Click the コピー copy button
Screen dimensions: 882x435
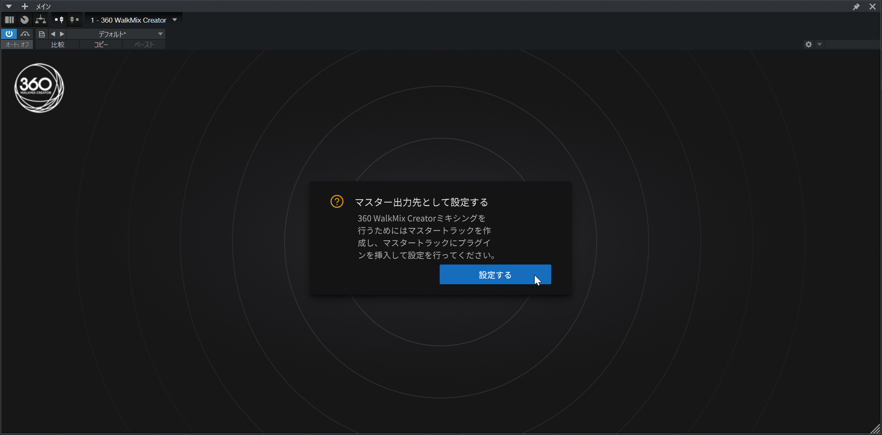pos(101,44)
